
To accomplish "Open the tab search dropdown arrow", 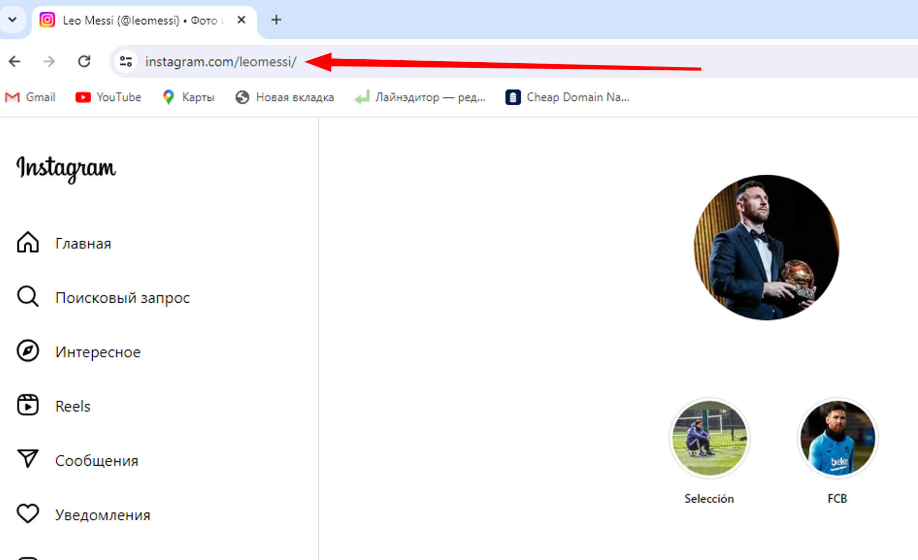I will pyautogui.click(x=13, y=20).
